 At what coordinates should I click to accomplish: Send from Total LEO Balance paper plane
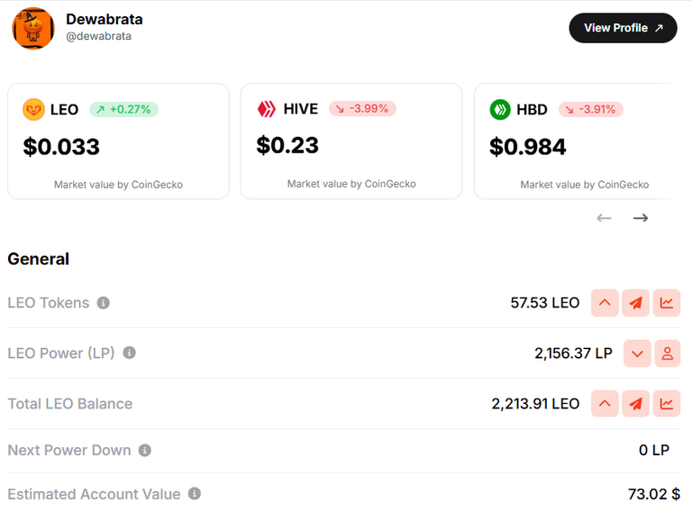[x=635, y=404]
